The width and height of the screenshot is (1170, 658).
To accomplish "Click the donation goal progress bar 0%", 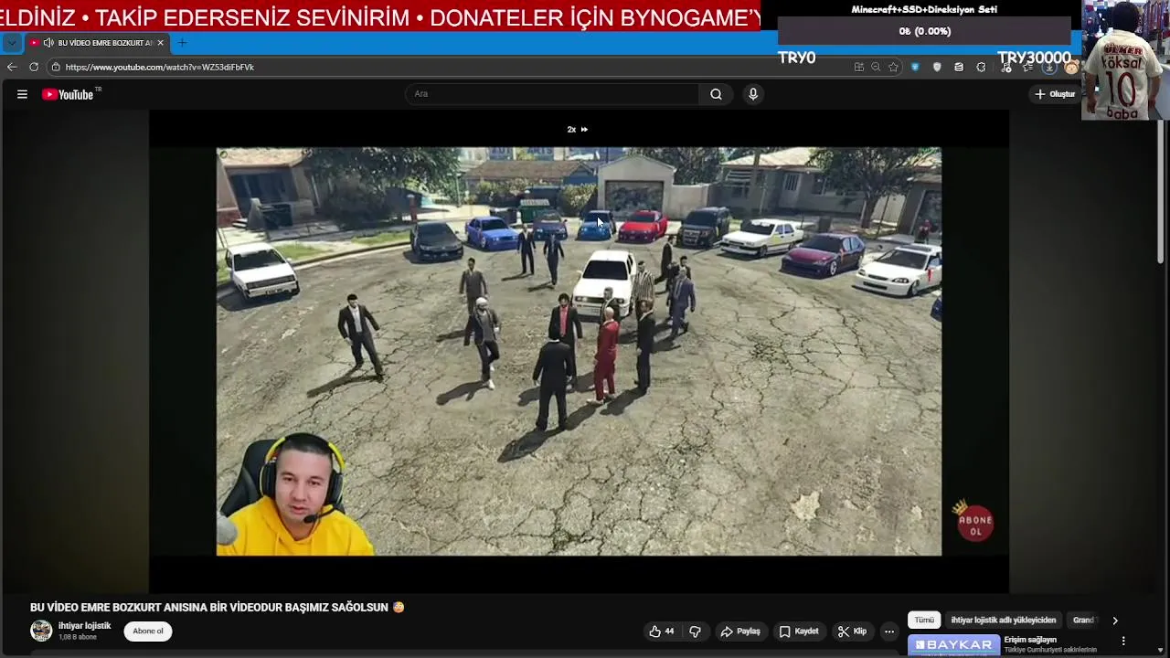I will tap(924, 31).
